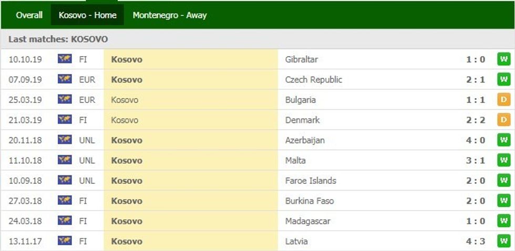Click the Kosovo name in the Malta row
The width and height of the screenshot is (515, 251).
(x=127, y=161)
